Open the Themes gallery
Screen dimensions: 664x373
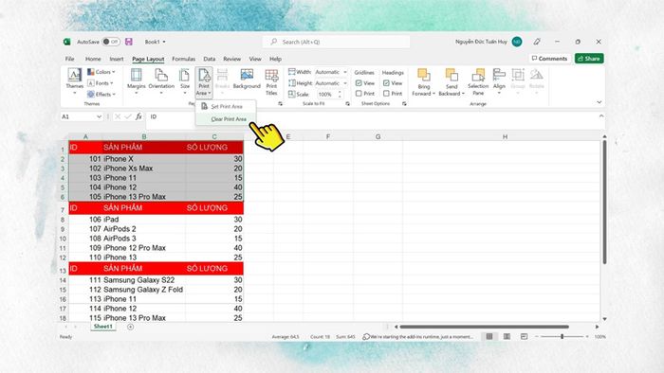click(x=75, y=81)
